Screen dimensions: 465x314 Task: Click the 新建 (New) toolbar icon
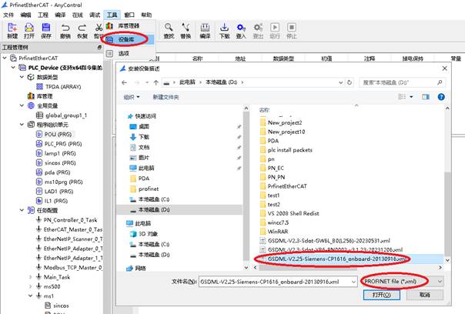[12, 31]
